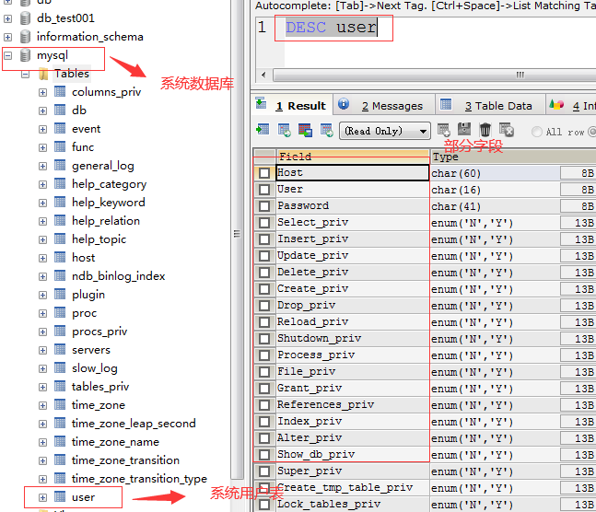Tick the checkbox for Super_priv row
The height and width of the screenshot is (512, 596).
pos(264,471)
